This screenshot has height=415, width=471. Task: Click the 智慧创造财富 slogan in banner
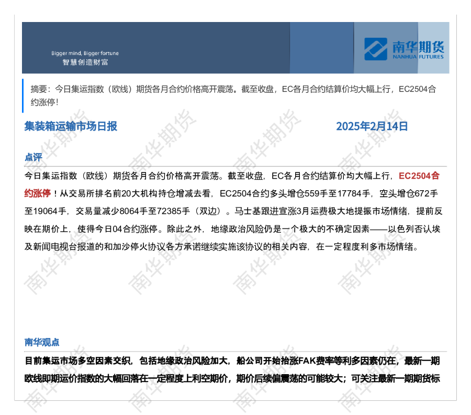85,62
